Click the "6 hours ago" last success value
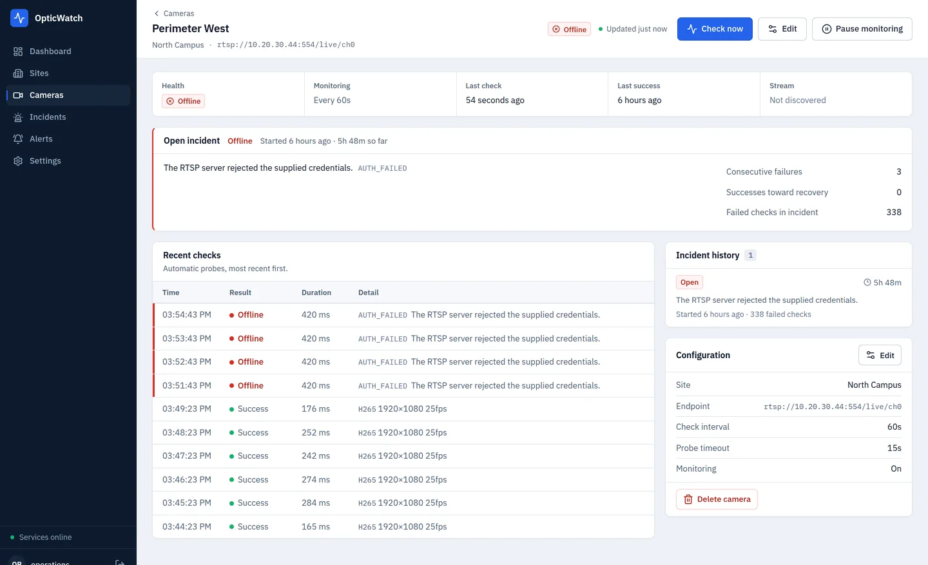The width and height of the screenshot is (928, 565). (x=639, y=101)
